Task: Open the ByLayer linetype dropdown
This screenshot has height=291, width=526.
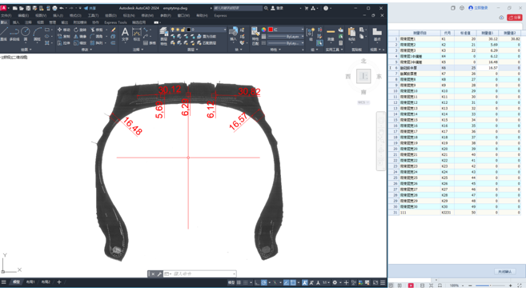Action: (x=286, y=37)
